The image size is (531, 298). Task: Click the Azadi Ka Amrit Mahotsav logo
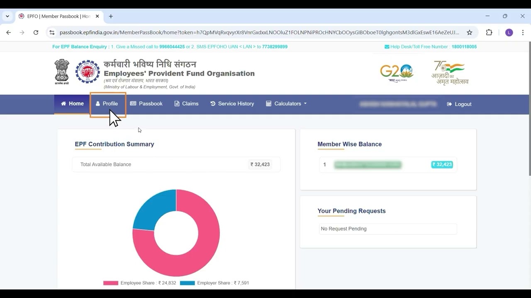(x=450, y=73)
